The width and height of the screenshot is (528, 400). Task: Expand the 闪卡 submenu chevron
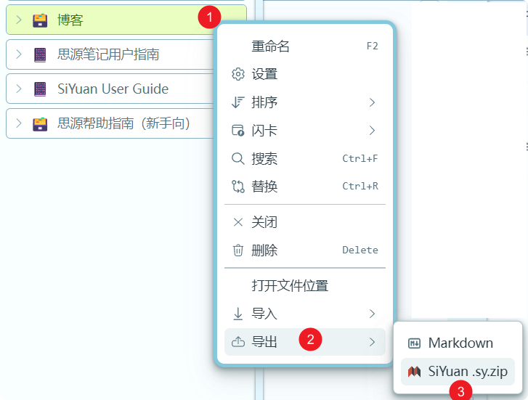(x=372, y=130)
